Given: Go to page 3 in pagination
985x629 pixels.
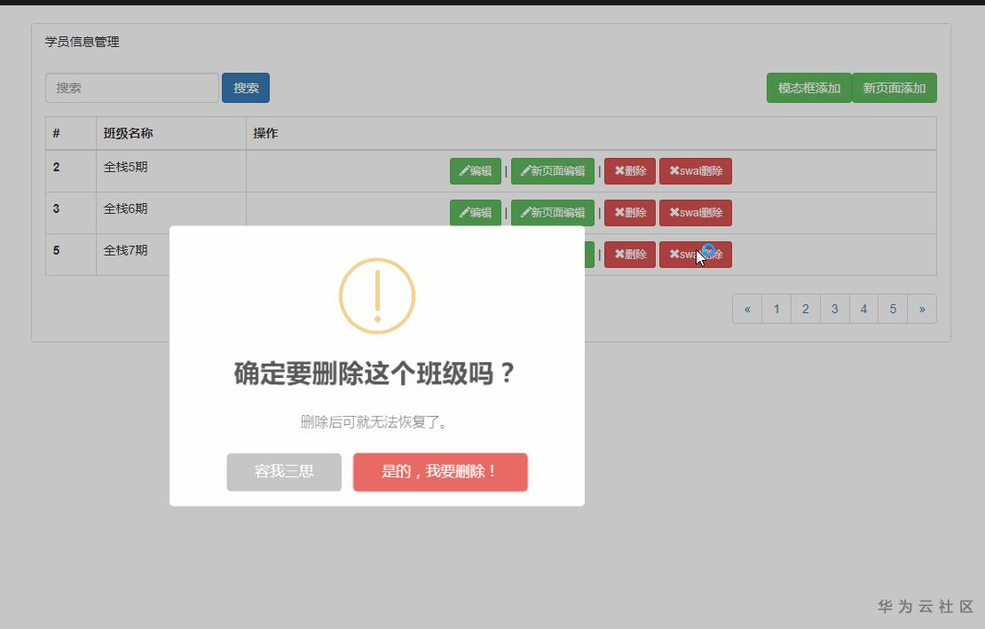Looking at the screenshot, I should click(834, 308).
